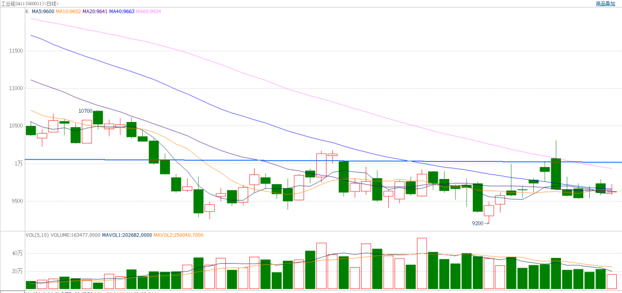Click the first green volume bar
This screenshot has height=293, width=622.
[x=31, y=285]
